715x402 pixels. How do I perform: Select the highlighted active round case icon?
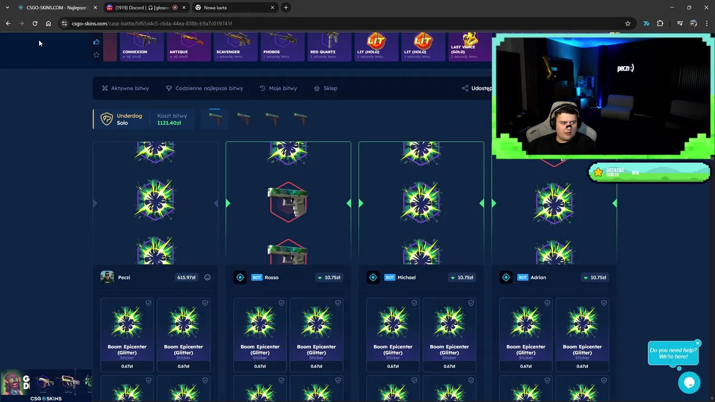[x=215, y=118]
